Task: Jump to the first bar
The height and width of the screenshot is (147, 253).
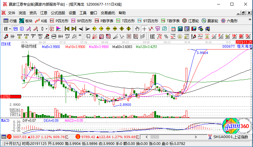Action: (x=67, y=29)
